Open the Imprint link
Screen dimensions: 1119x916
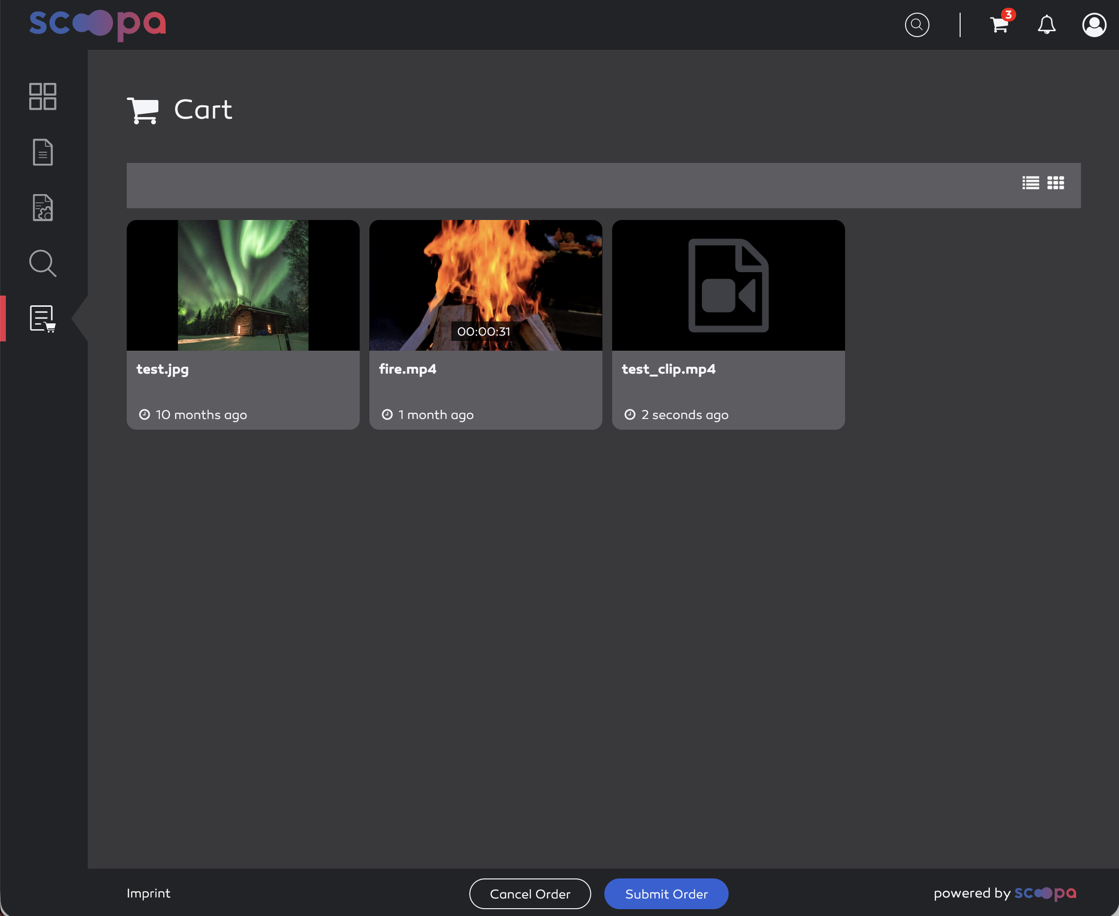click(x=148, y=893)
